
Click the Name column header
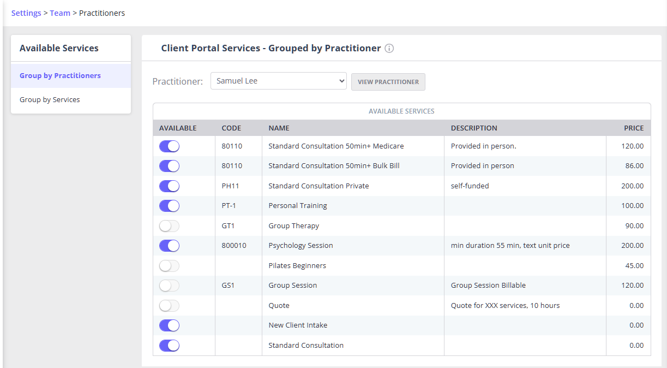click(279, 128)
